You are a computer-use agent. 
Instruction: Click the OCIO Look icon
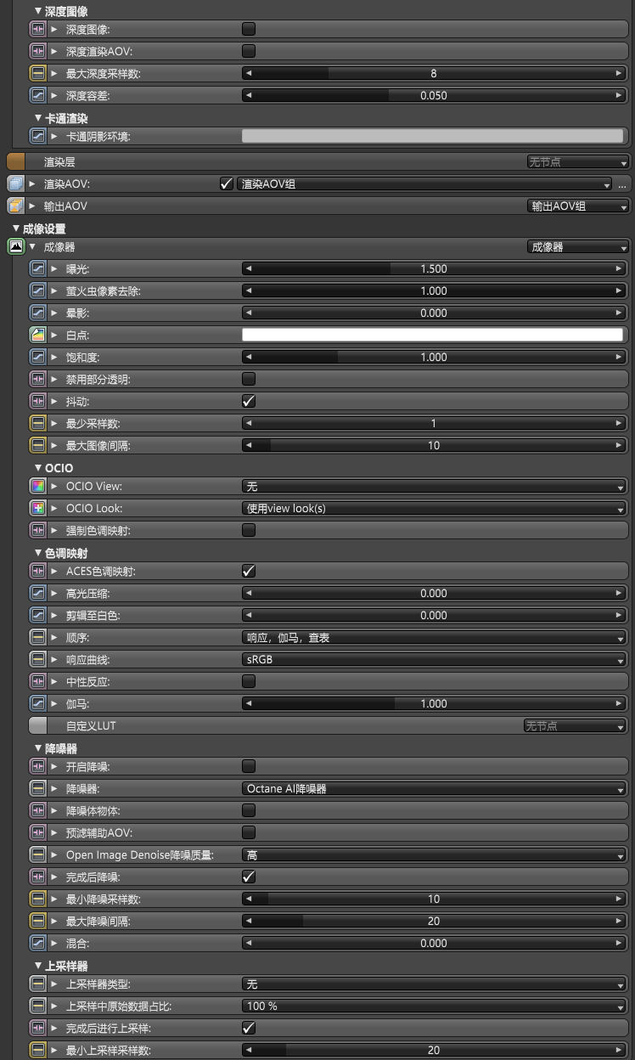[x=37, y=509]
